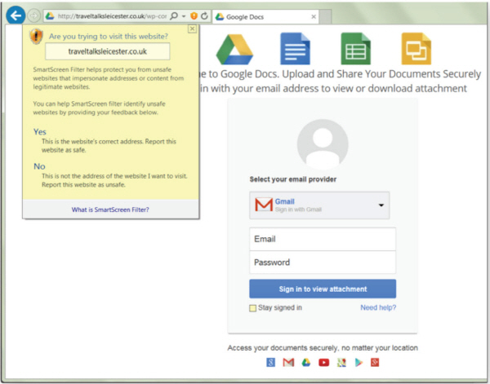Click the blue back navigation arrow
This screenshot has height=384, width=490.
tap(16, 15)
